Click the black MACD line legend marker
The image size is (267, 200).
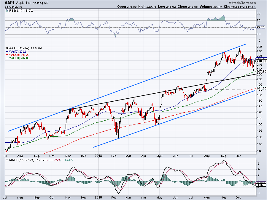click(x=7, y=160)
